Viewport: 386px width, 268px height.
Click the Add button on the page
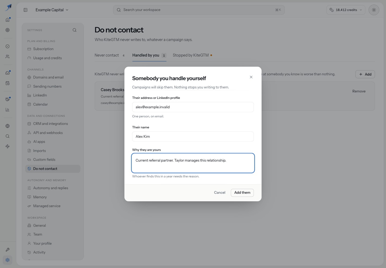365,74
